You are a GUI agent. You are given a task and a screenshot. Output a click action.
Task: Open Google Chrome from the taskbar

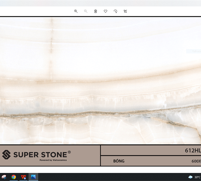point(14,177)
